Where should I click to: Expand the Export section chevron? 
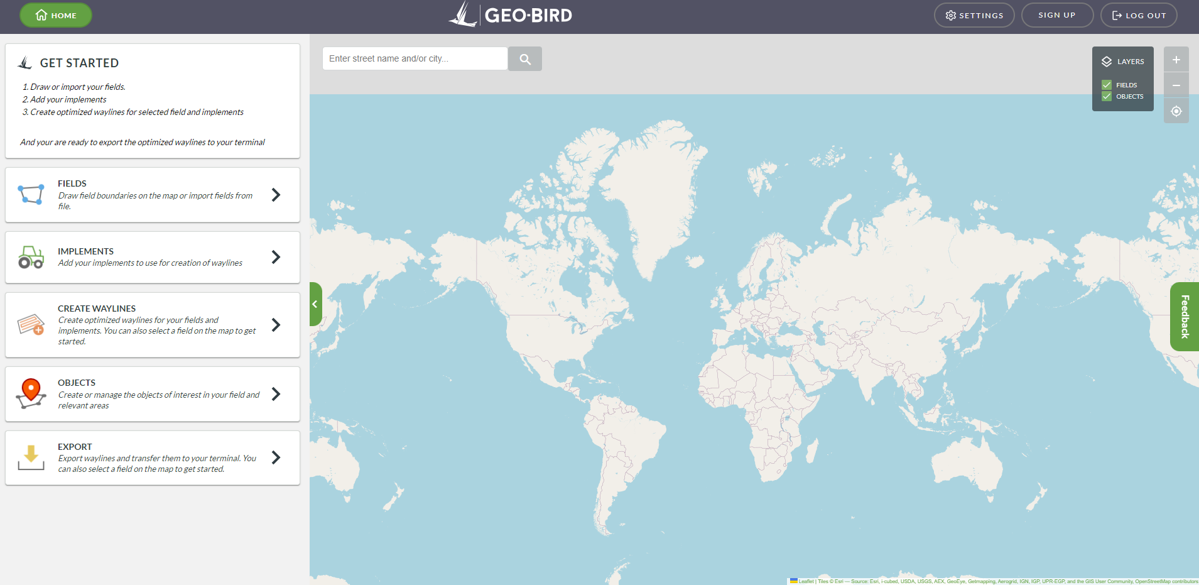pyautogui.click(x=276, y=457)
